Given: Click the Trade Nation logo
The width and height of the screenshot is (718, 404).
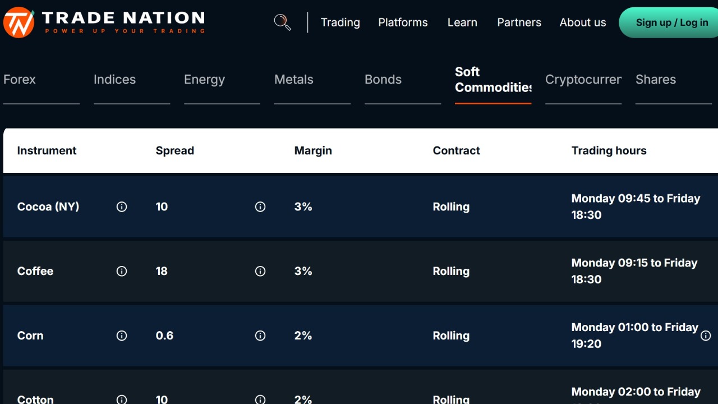Looking at the screenshot, I should pos(104,22).
